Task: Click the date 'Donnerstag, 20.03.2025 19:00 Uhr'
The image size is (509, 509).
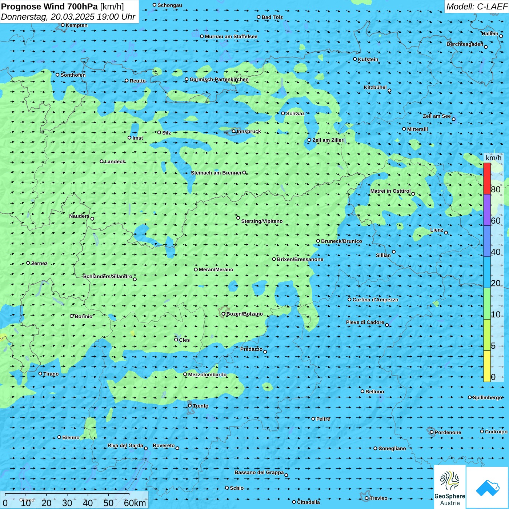Action: pos(68,17)
